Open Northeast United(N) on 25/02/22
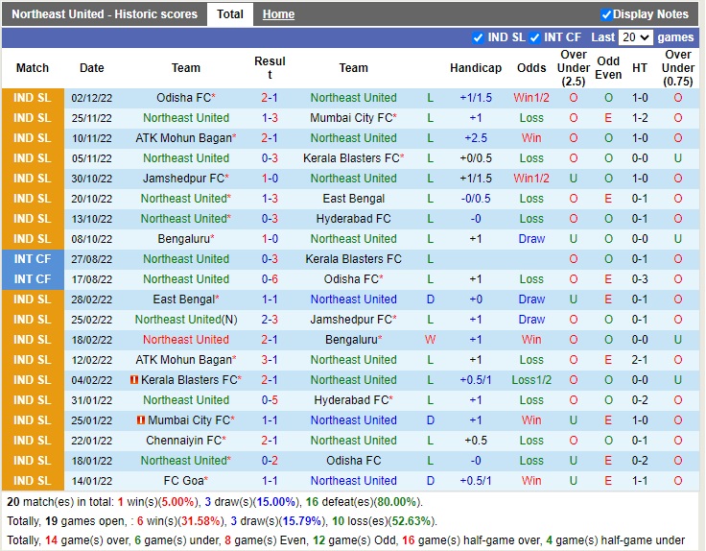 [x=185, y=320]
